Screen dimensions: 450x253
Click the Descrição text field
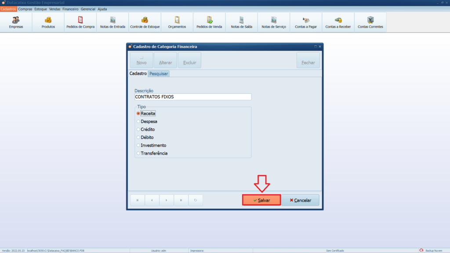tap(192, 97)
